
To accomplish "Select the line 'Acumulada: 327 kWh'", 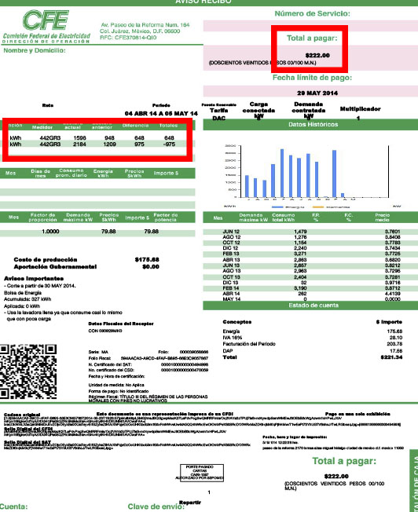I will tap(27, 299).
